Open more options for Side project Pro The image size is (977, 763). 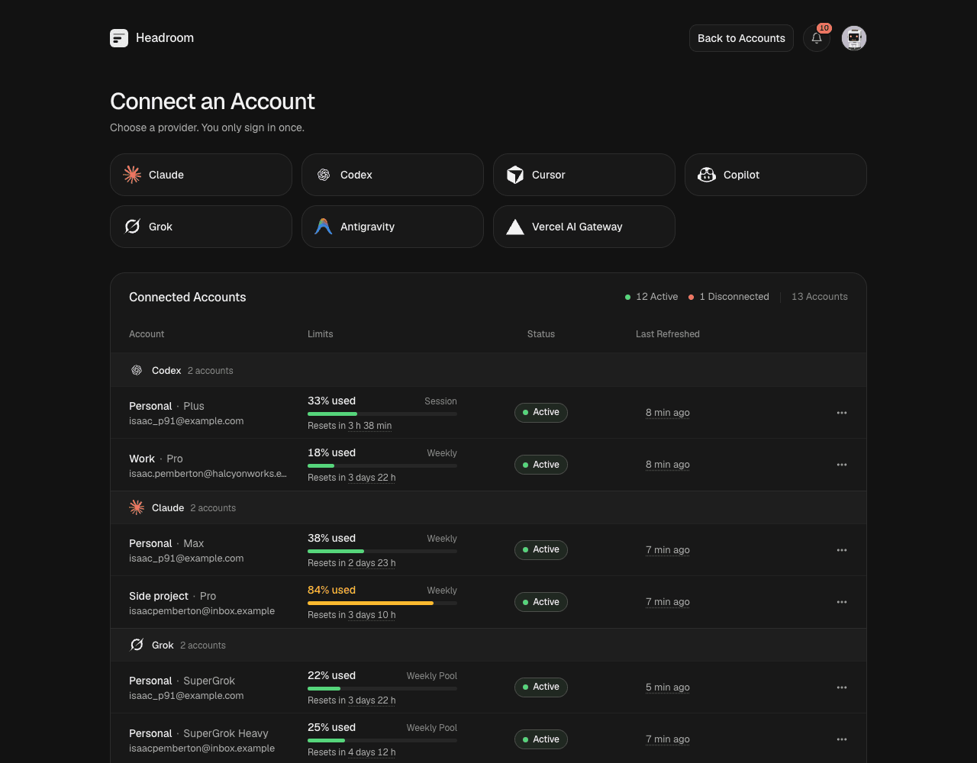[842, 602]
